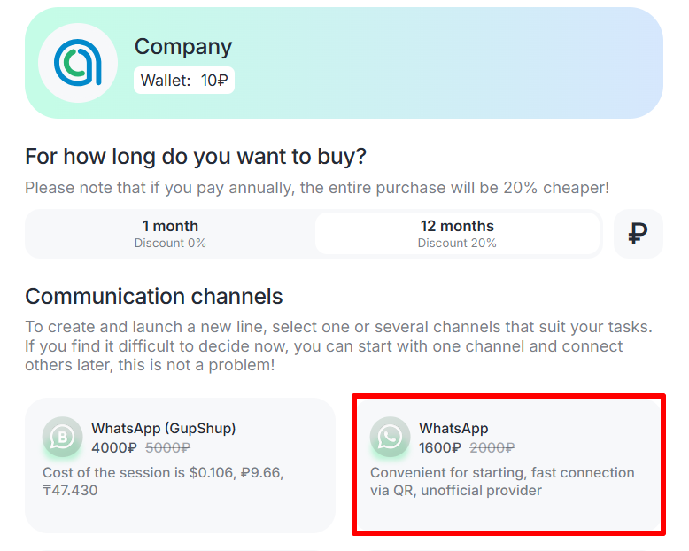Click the Company name heading
Viewport: 689px width, 551px height.
coord(183,47)
